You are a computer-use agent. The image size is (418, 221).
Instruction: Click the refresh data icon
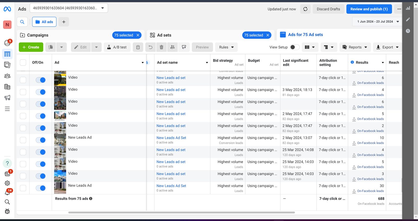(x=305, y=9)
